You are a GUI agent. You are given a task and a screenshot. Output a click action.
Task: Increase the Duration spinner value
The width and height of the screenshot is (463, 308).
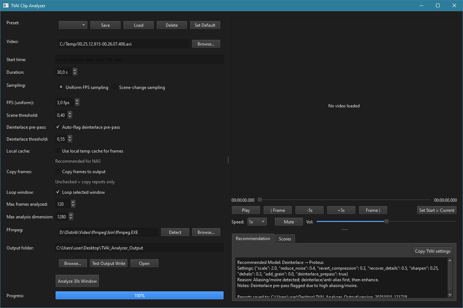(75, 70)
